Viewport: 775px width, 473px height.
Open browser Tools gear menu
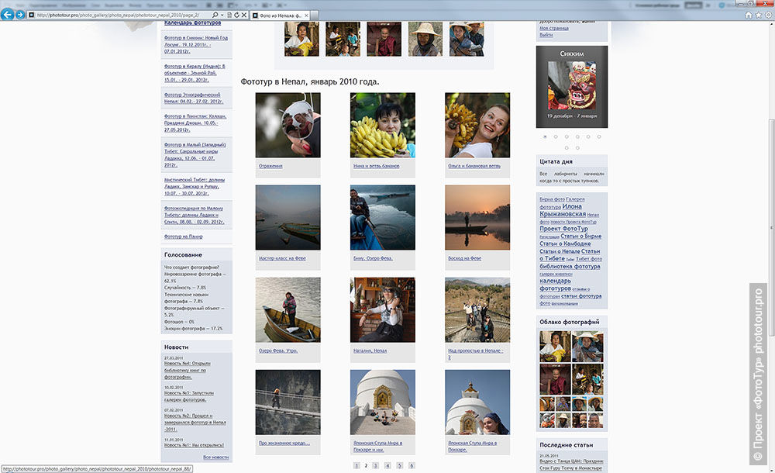click(768, 15)
